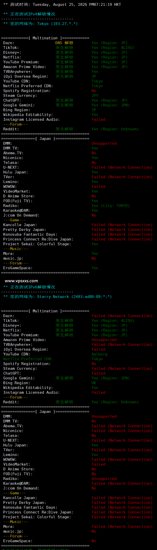This screenshot has height=550, width=157.
Task: Select '原生解锁' label beside iQyi Oversea Region
Action: [64, 76]
